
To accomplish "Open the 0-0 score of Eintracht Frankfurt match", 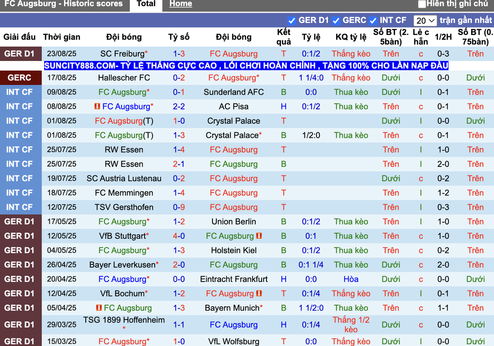I will tap(179, 279).
